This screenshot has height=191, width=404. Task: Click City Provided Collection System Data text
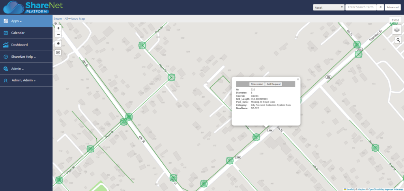(x=271, y=105)
